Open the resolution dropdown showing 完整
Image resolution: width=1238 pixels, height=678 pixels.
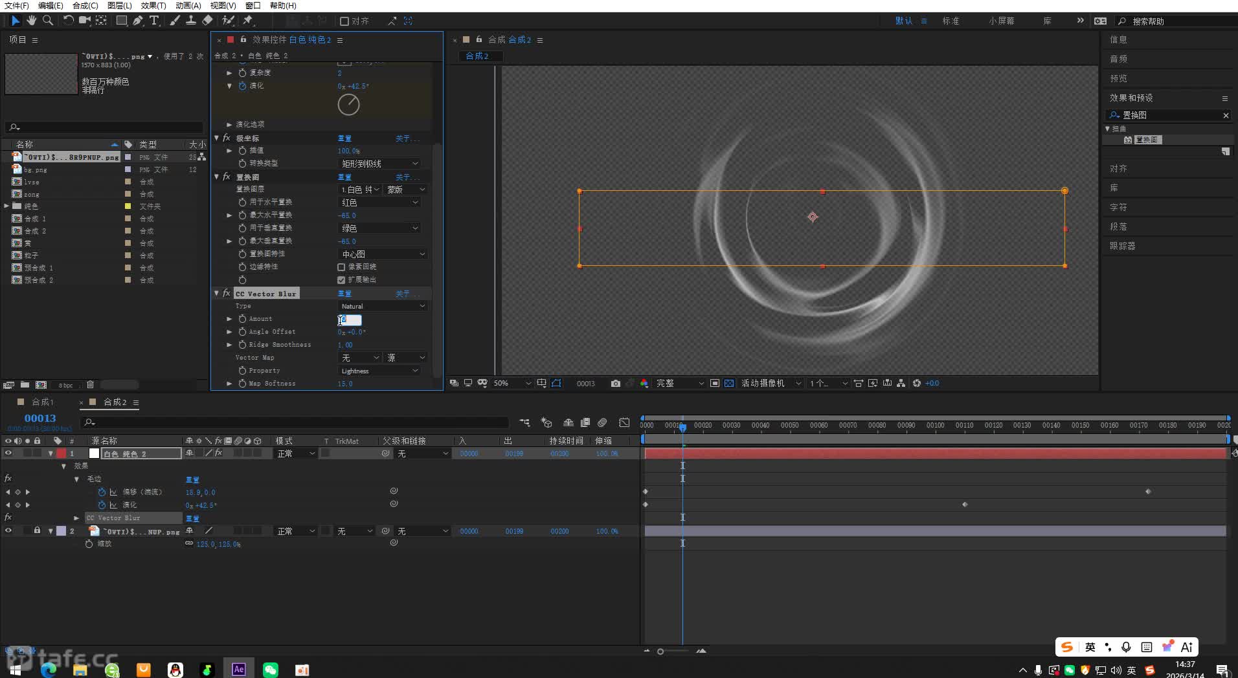(x=680, y=384)
